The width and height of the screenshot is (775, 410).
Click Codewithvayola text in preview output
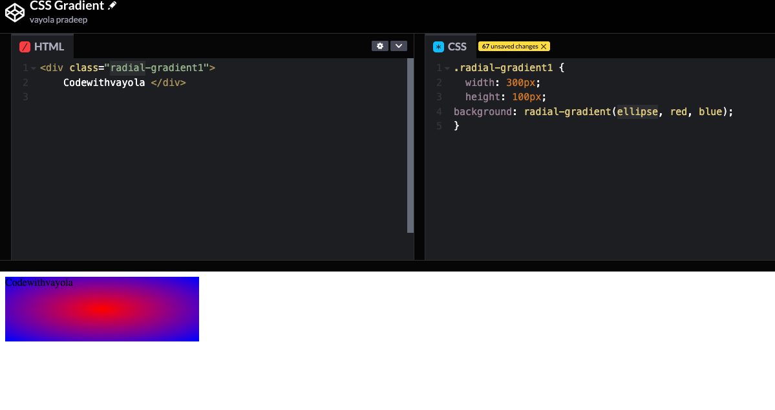pos(39,283)
